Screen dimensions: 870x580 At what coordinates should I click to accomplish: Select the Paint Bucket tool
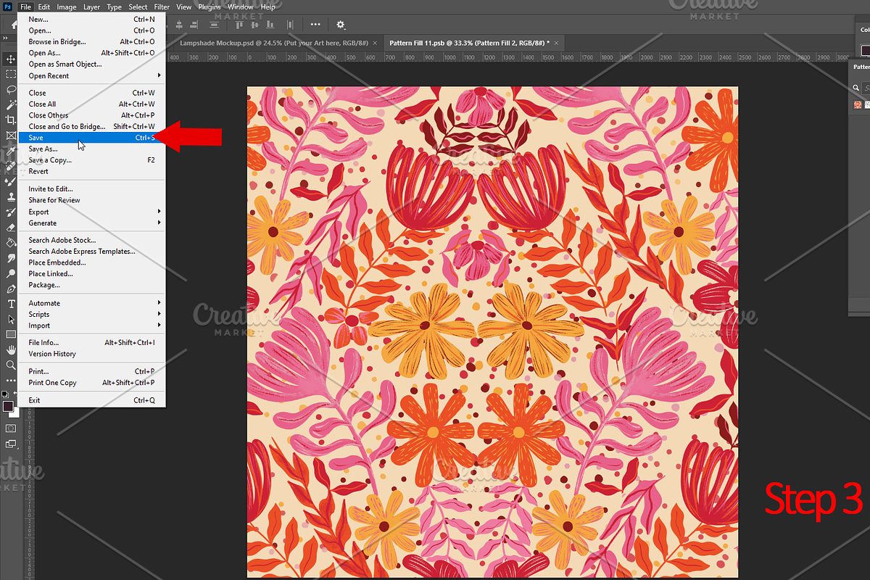(11, 242)
